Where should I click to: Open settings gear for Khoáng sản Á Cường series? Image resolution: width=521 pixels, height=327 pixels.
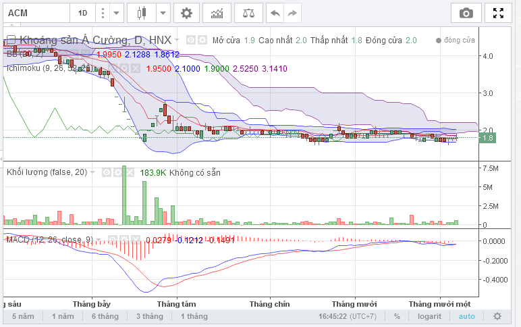pos(202,41)
